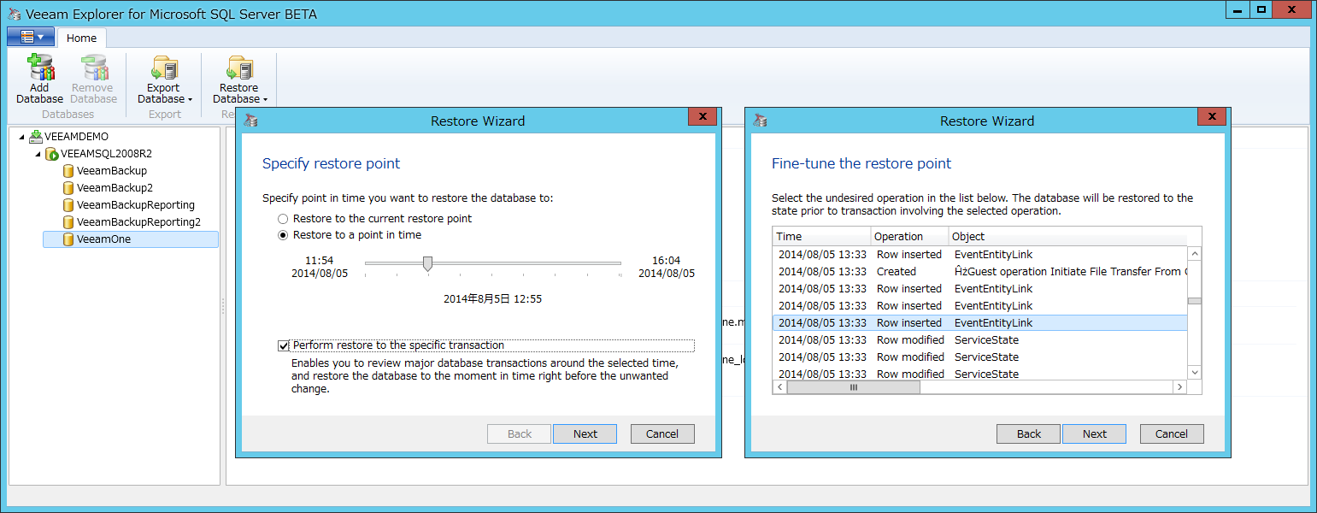Close the Fine-tune restore point wizard
This screenshot has width=1317, height=513.
click(x=1211, y=117)
